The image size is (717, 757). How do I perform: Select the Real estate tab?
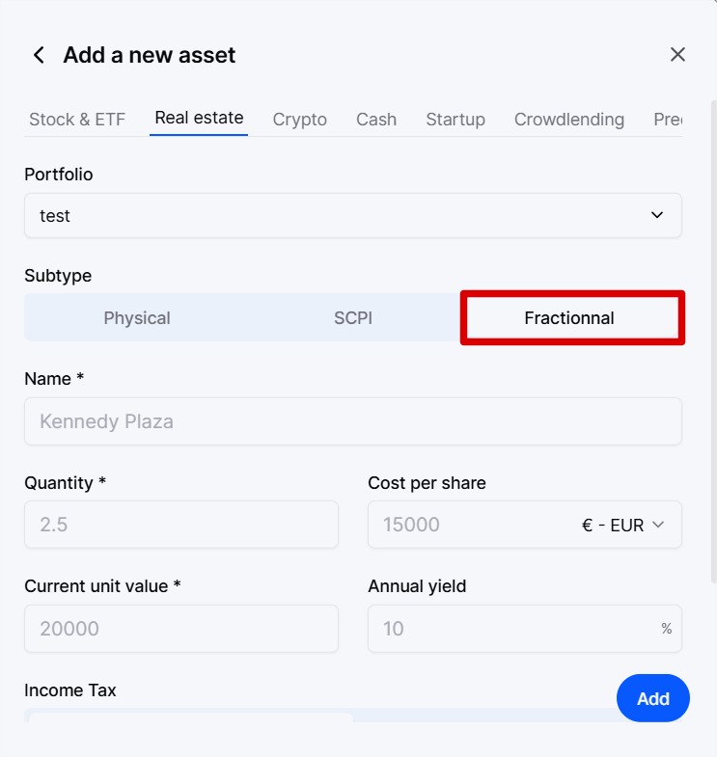coord(199,118)
